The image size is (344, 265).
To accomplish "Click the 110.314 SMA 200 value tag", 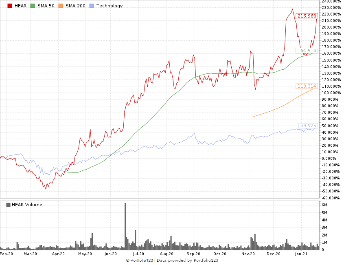I will pyautogui.click(x=307, y=86).
